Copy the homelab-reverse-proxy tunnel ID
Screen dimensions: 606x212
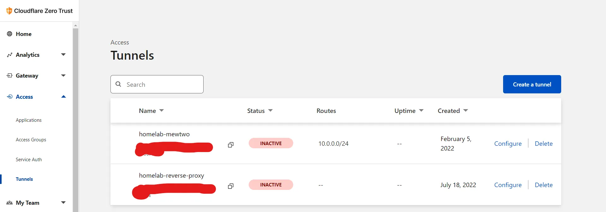tap(231, 186)
